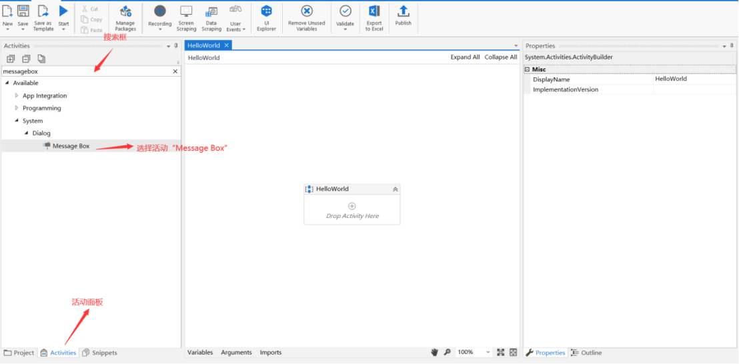Click the third Activities panel toolbar icon
Screen dimensions: 739x364
coord(42,59)
